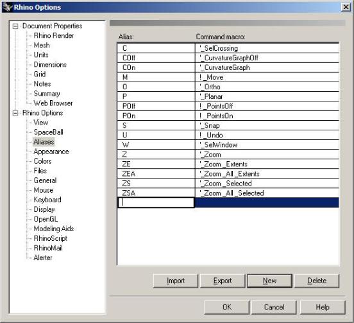The width and height of the screenshot is (354, 323).
Task: Collapse the Document Properties tree node
Action: (15, 26)
